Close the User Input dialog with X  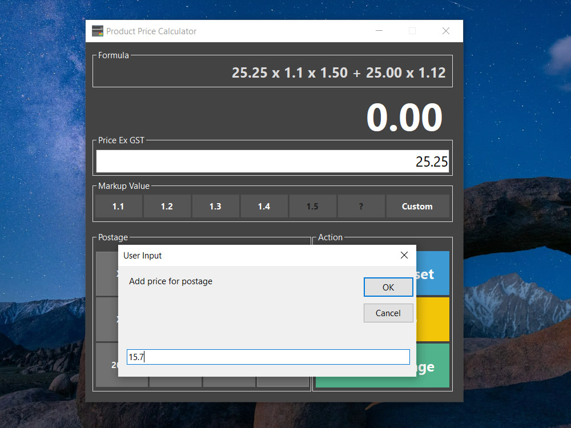pyautogui.click(x=404, y=255)
